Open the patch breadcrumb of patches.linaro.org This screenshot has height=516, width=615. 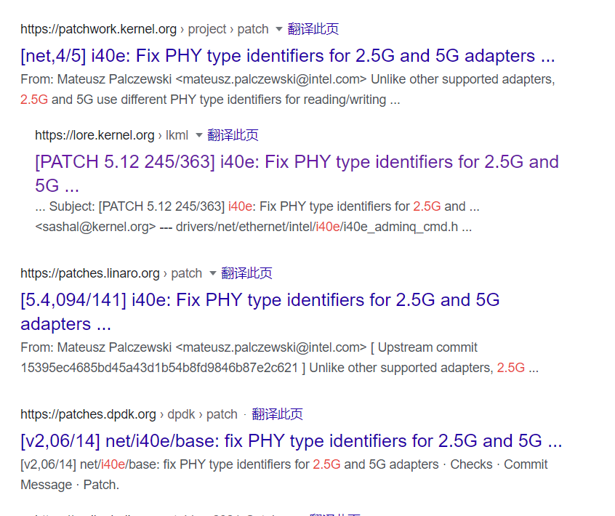(186, 273)
